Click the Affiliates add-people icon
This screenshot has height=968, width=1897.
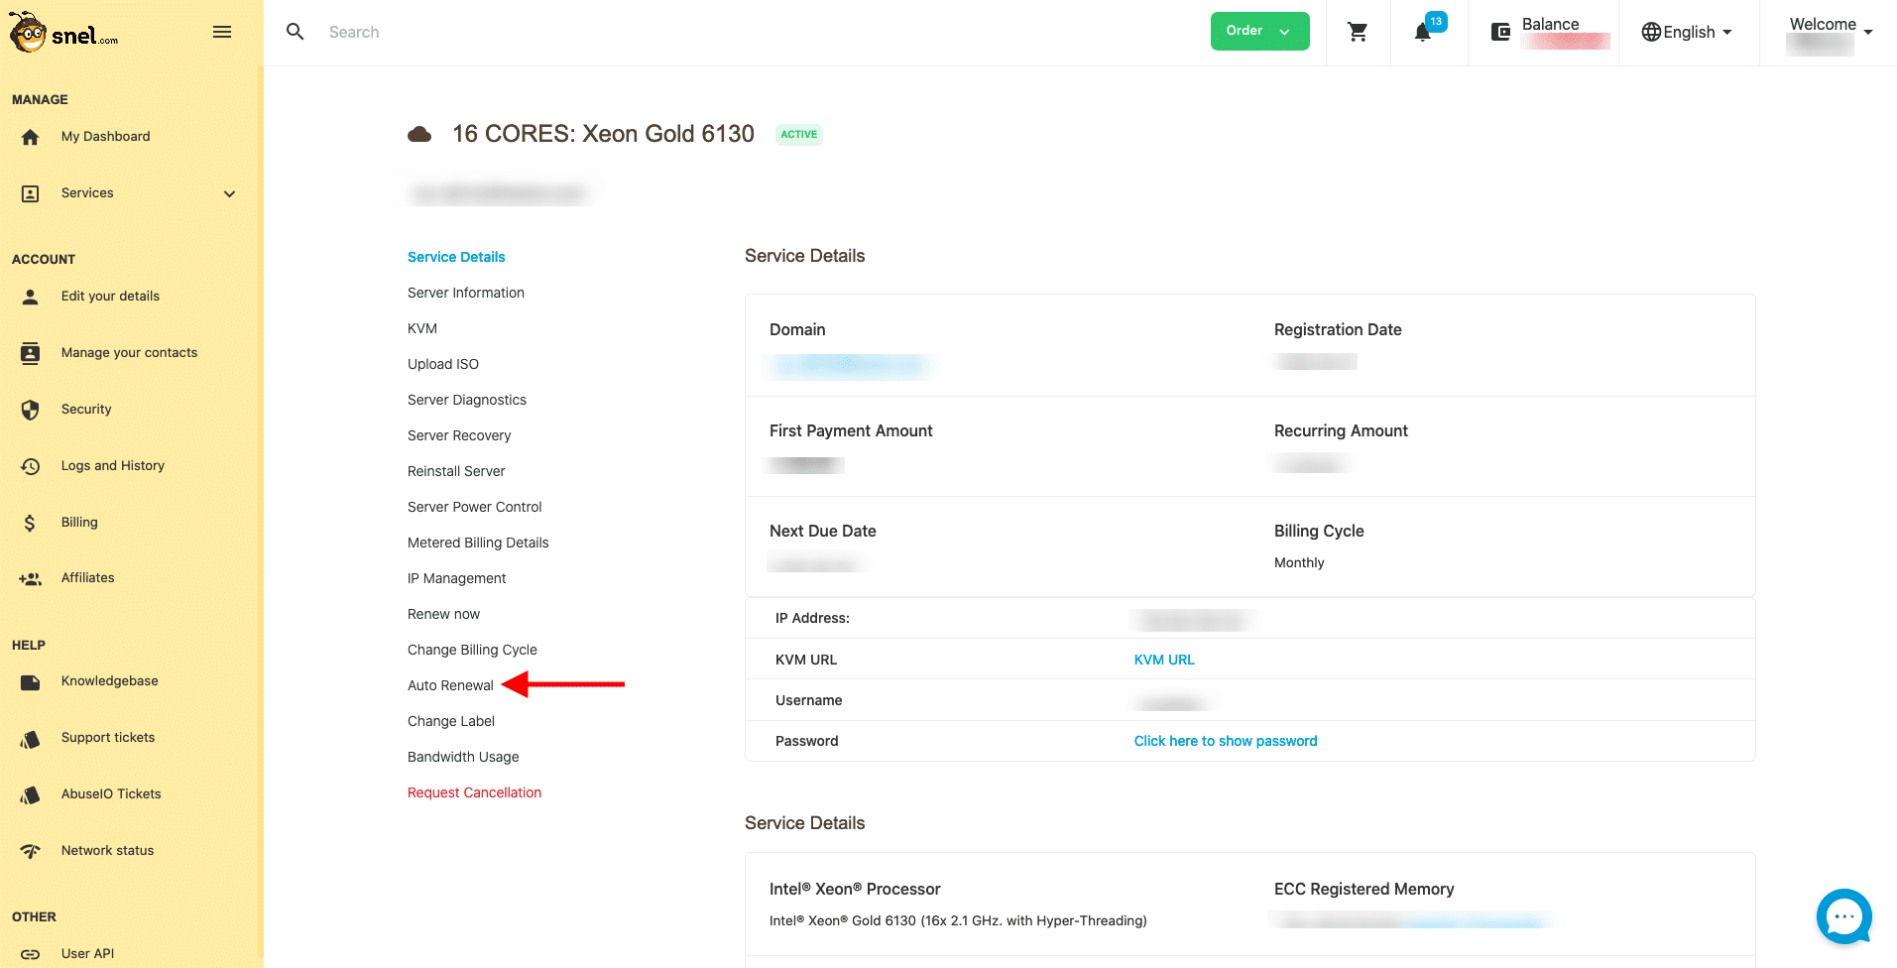point(31,578)
